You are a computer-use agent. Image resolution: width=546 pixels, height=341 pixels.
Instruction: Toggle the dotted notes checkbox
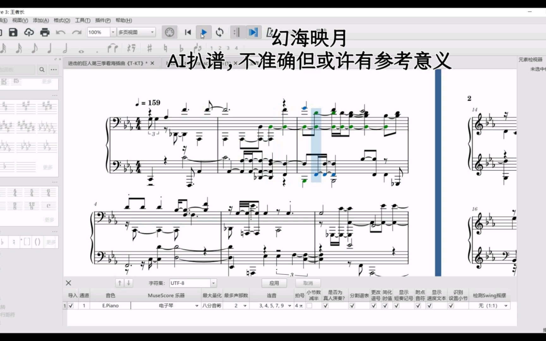pyautogui.click(x=418, y=306)
